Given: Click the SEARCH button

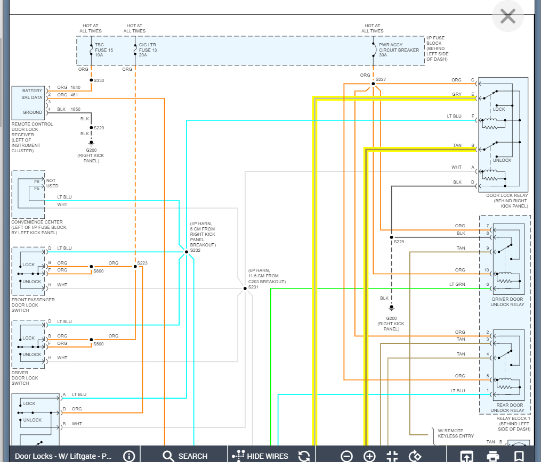Looking at the screenshot, I should (x=185, y=456).
